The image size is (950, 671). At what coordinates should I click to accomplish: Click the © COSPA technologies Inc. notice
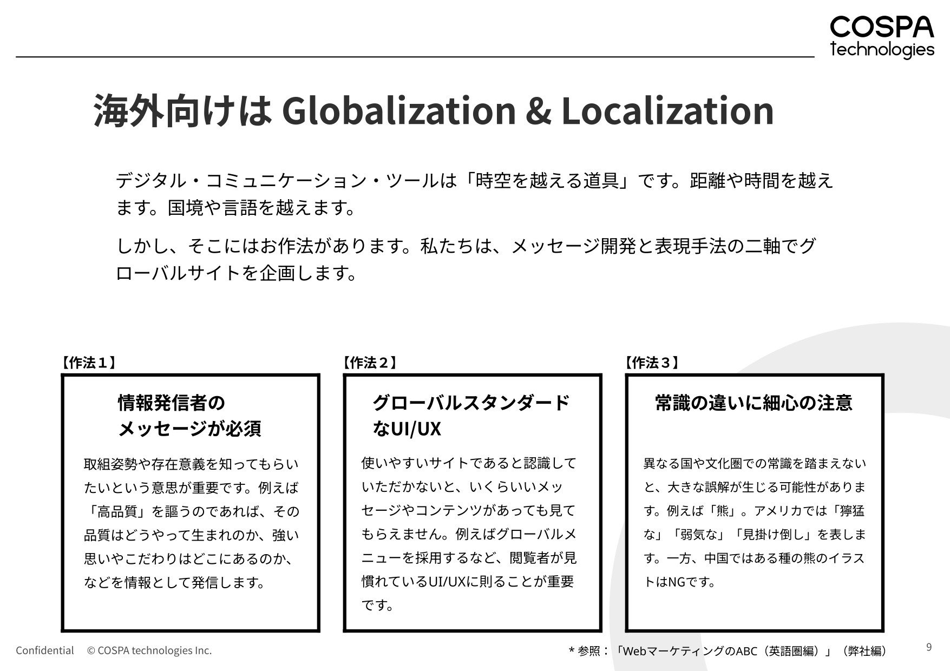tap(149, 651)
